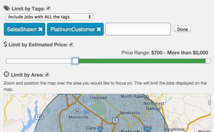Click the tags icon beside Limit by Tags
The height and width of the screenshot is (132, 214).
tap(7, 8)
